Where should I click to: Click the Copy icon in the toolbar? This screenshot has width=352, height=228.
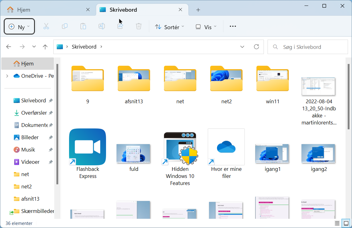pos(65,26)
